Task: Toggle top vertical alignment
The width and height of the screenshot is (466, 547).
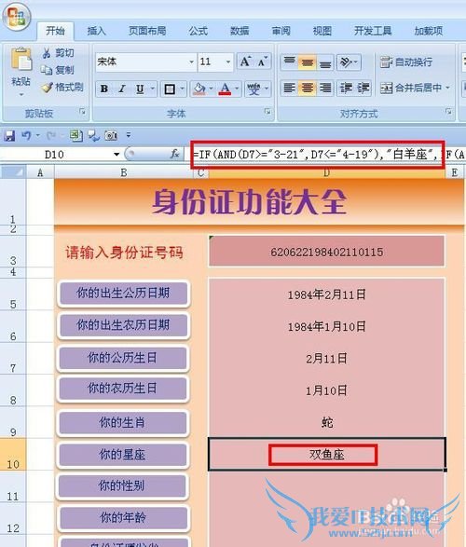Action: click(290, 62)
